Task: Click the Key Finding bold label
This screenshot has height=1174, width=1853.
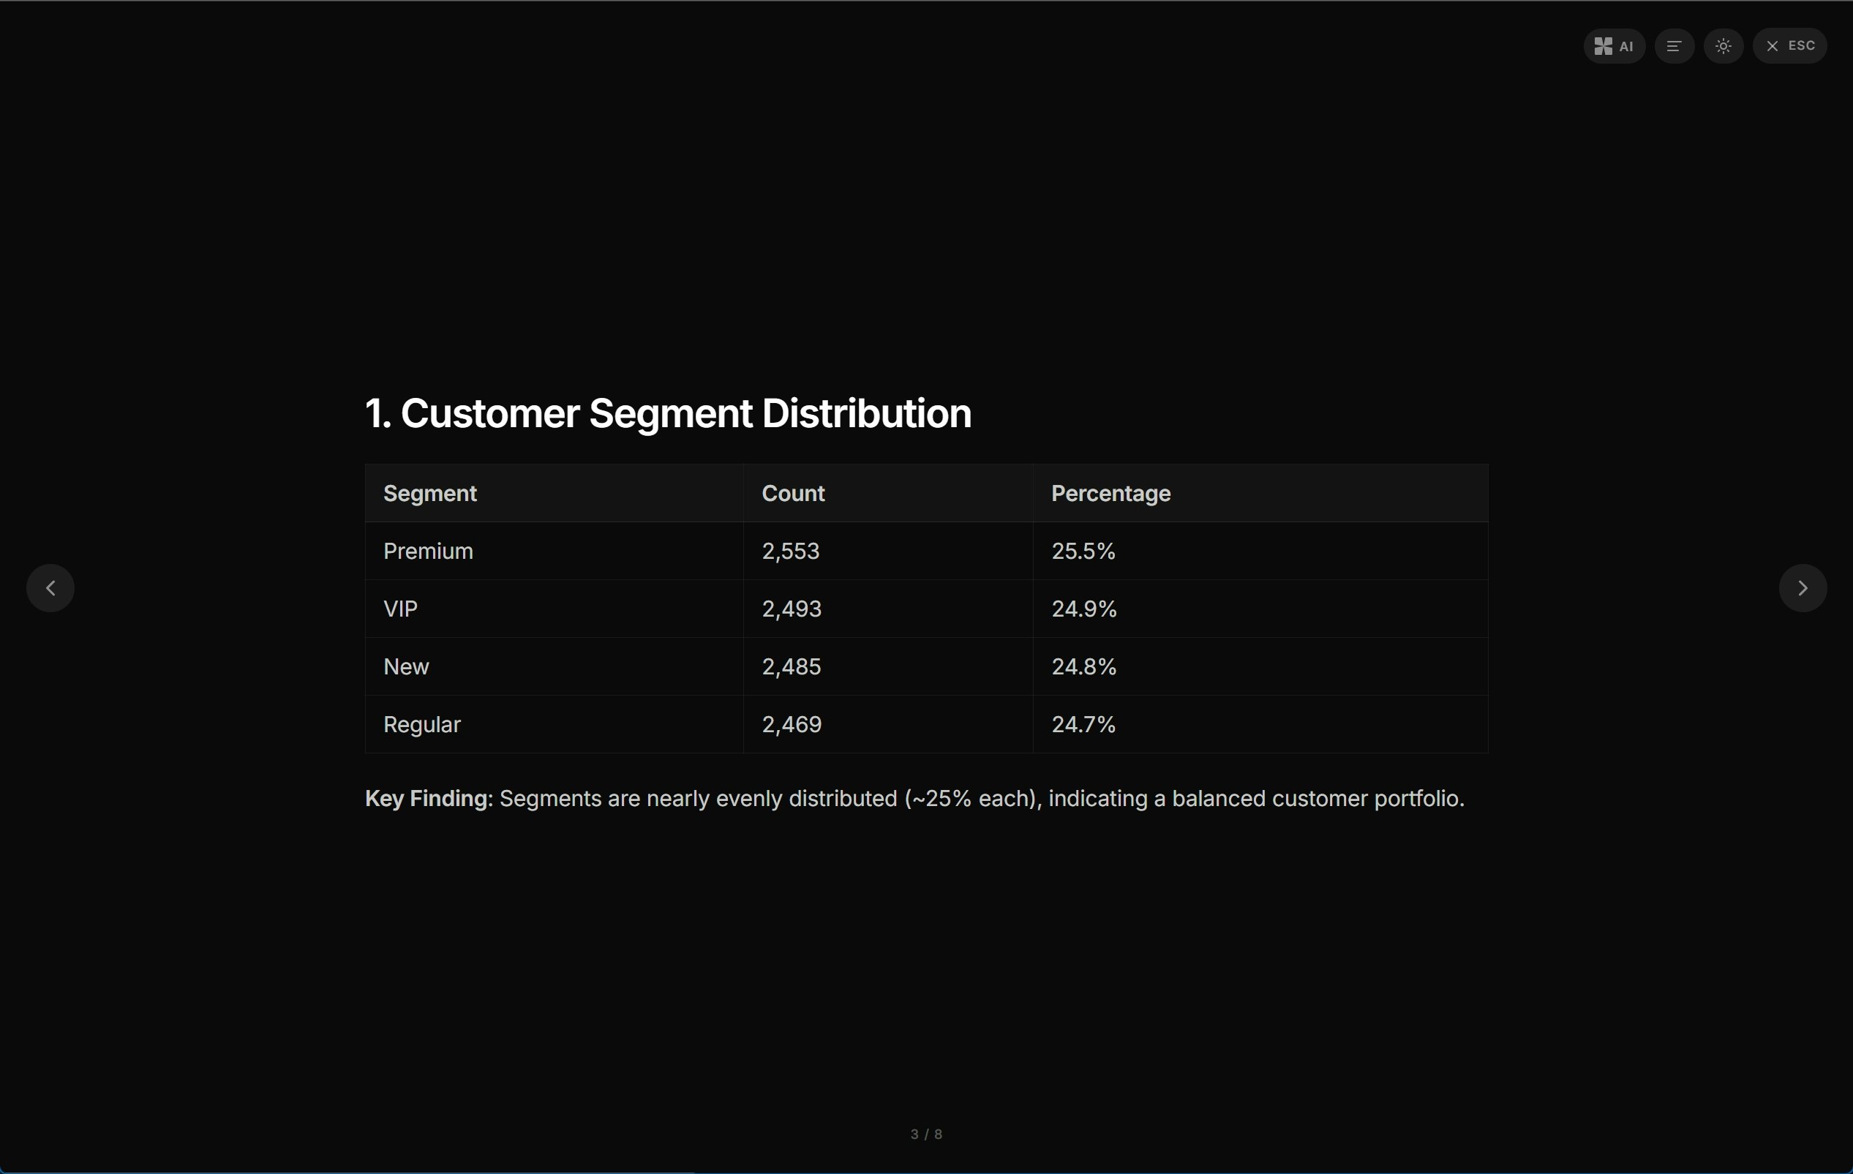Action: tap(429, 799)
